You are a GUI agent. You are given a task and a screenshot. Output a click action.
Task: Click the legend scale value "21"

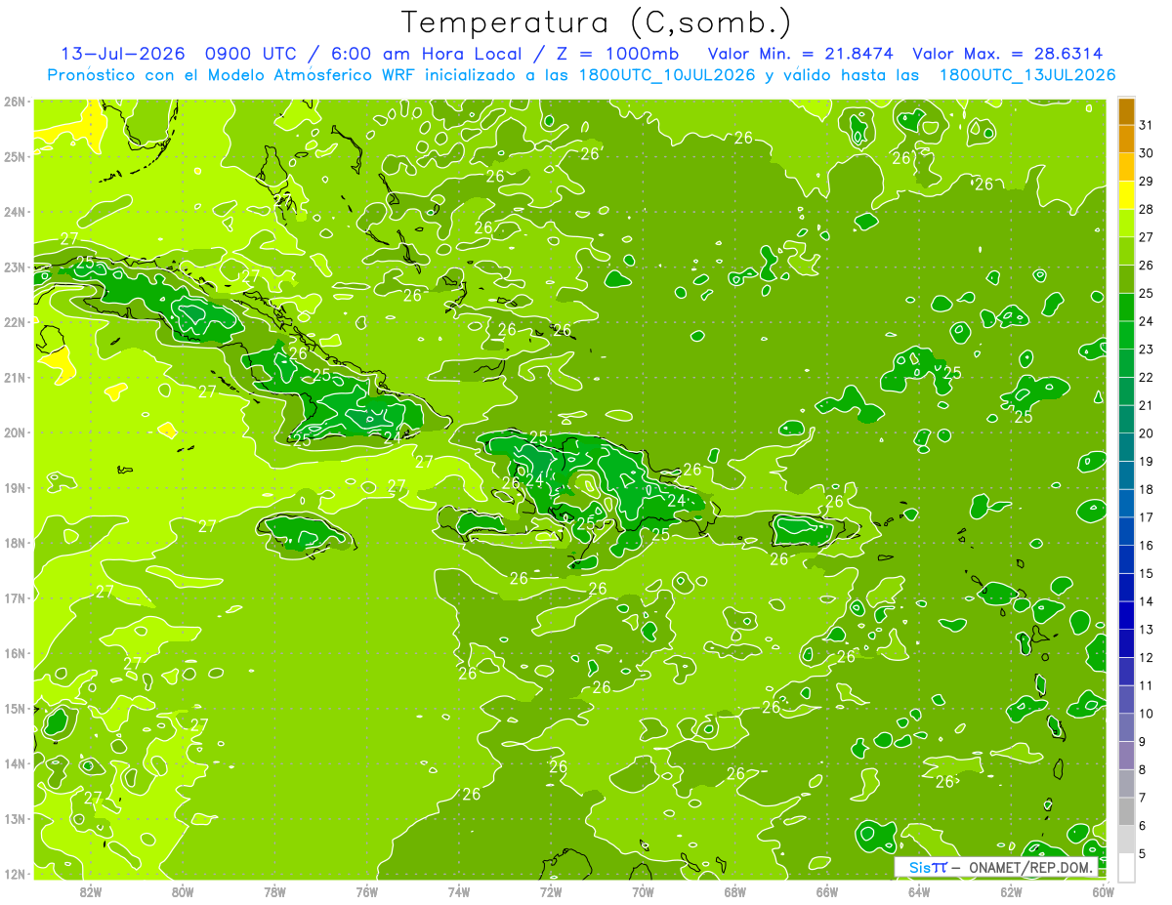[x=1146, y=405]
